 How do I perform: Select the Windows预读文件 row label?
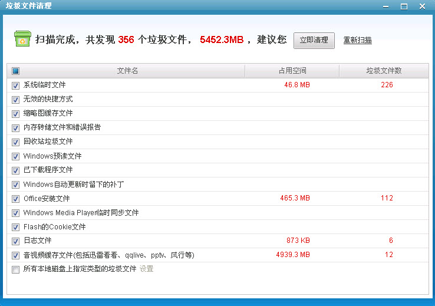click(52, 156)
